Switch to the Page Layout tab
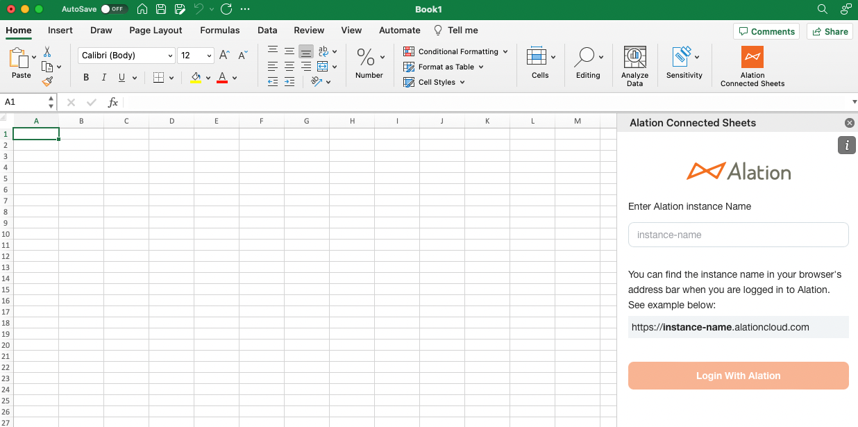Screen dimensions: 858x427 coord(155,30)
